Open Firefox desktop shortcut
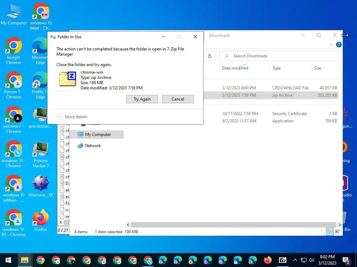This screenshot has height=267, width=357. 41,221
